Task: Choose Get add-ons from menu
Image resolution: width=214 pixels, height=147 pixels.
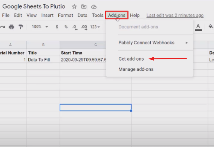Action: coord(131,59)
